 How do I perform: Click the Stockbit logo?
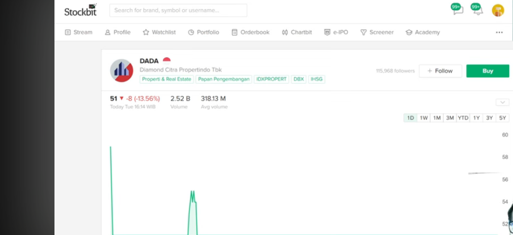click(80, 10)
